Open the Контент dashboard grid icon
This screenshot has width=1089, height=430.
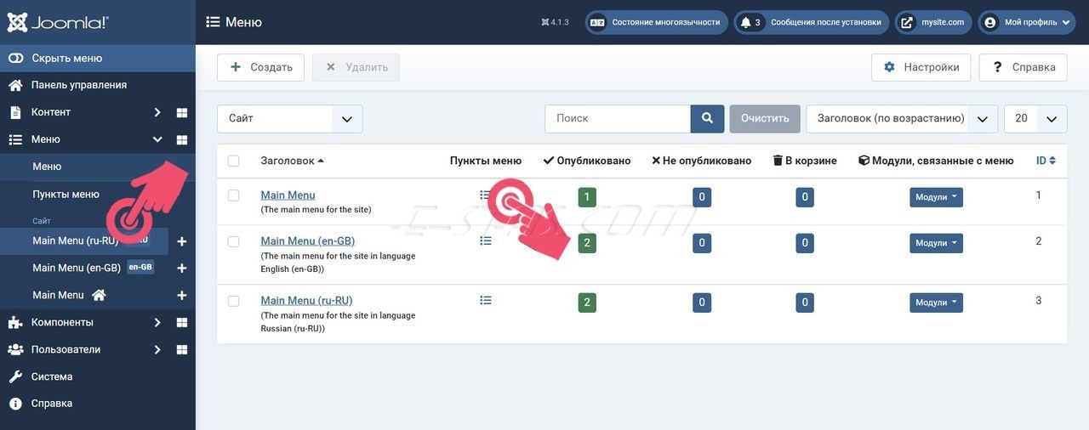point(182,112)
